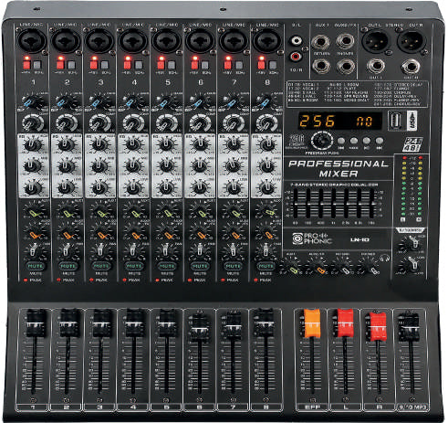The height and width of the screenshot is (423, 448).
Task: Click the white RCA 9/L input jack
Action: point(296,40)
